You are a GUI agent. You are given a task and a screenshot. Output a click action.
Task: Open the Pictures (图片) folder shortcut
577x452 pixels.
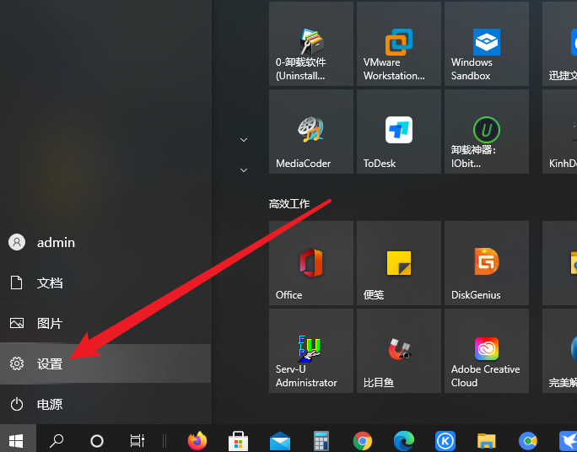pos(49,324)
